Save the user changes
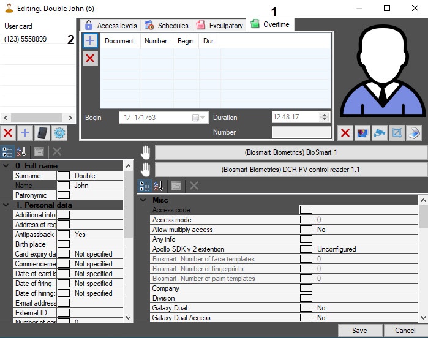Viewport: 428px width, 338px height. pos(360,331)
